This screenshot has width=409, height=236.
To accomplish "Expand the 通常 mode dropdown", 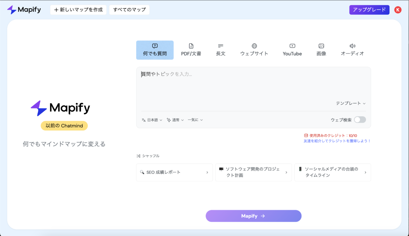I will click(x=175, y=120).
